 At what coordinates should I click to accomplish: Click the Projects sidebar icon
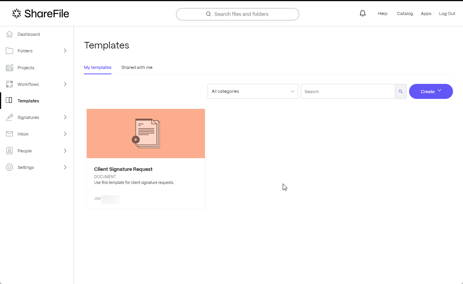click(10, 68)
